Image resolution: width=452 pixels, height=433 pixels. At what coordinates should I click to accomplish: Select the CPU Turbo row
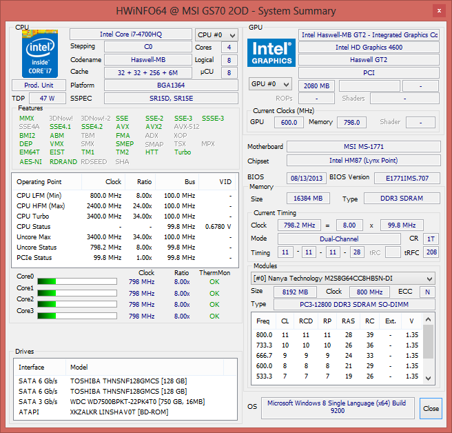click(125, 216)
